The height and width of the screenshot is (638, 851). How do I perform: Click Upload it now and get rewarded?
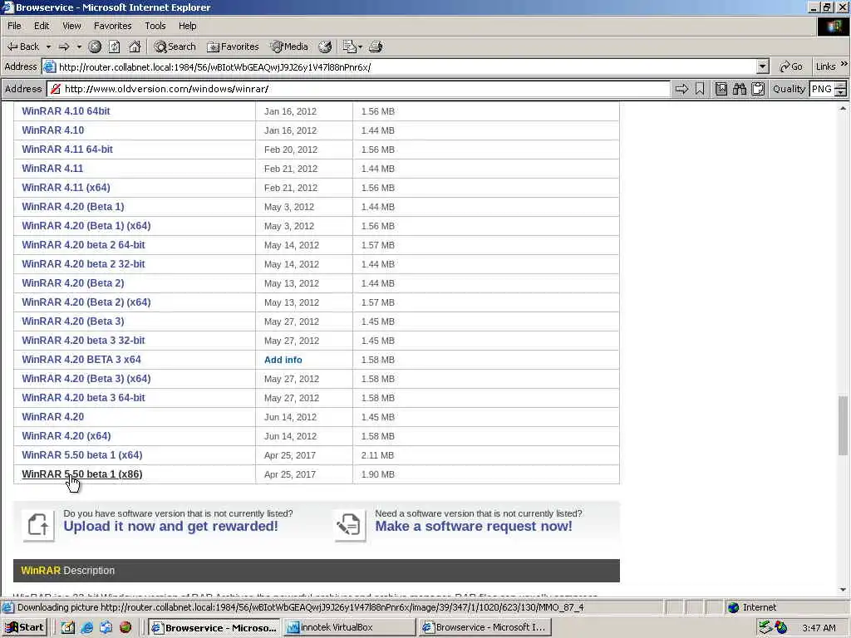click(x=170, y=526)
